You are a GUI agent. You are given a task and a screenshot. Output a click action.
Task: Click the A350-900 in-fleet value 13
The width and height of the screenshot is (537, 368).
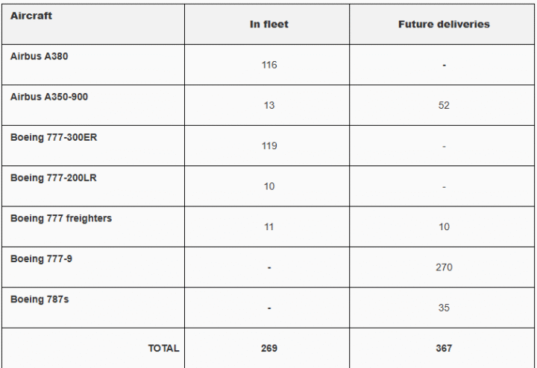(268, 105)
